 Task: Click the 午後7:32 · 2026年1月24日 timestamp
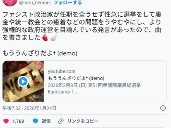click(29, 108)
